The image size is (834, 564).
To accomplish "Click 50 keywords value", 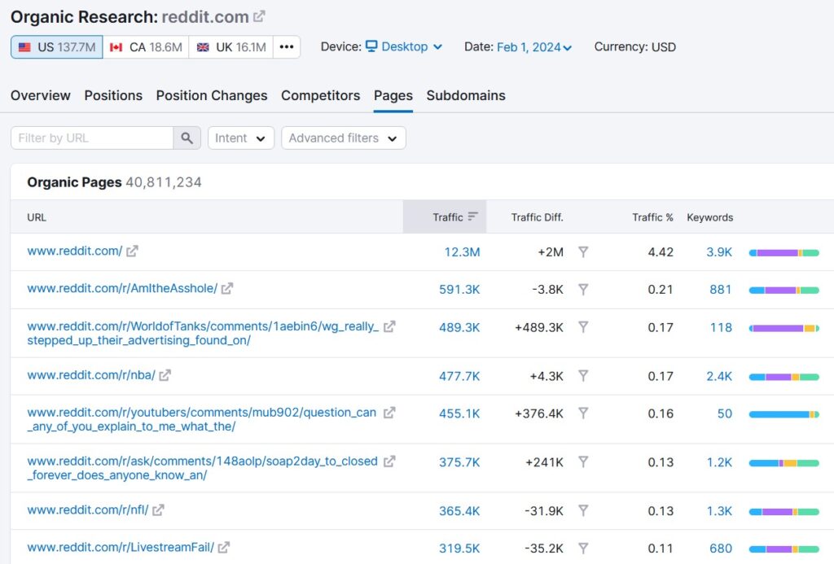I will pos(724,413).
